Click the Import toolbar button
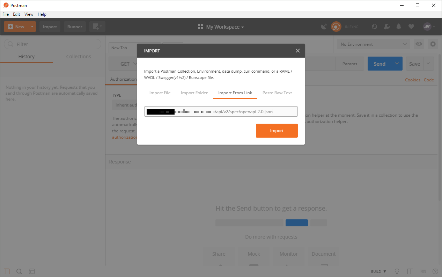Screen dimensions: 442x277 tap(50, 27)
